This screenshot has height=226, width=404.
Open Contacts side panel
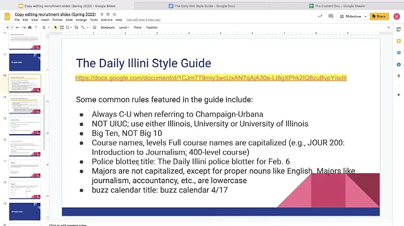[x=398, y=64]
